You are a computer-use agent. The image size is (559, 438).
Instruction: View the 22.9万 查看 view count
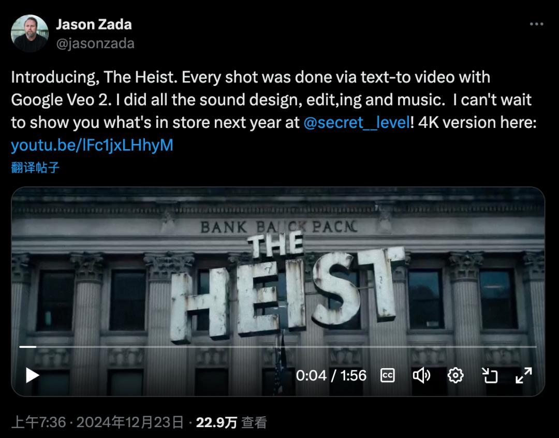[x=231, y=422]
